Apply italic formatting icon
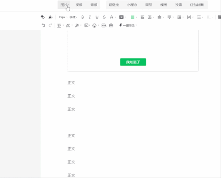221x178 pixels. tap(89, 17)
